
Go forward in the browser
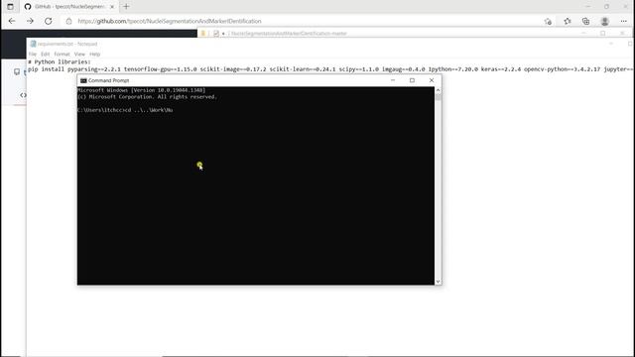click(30, 21)
